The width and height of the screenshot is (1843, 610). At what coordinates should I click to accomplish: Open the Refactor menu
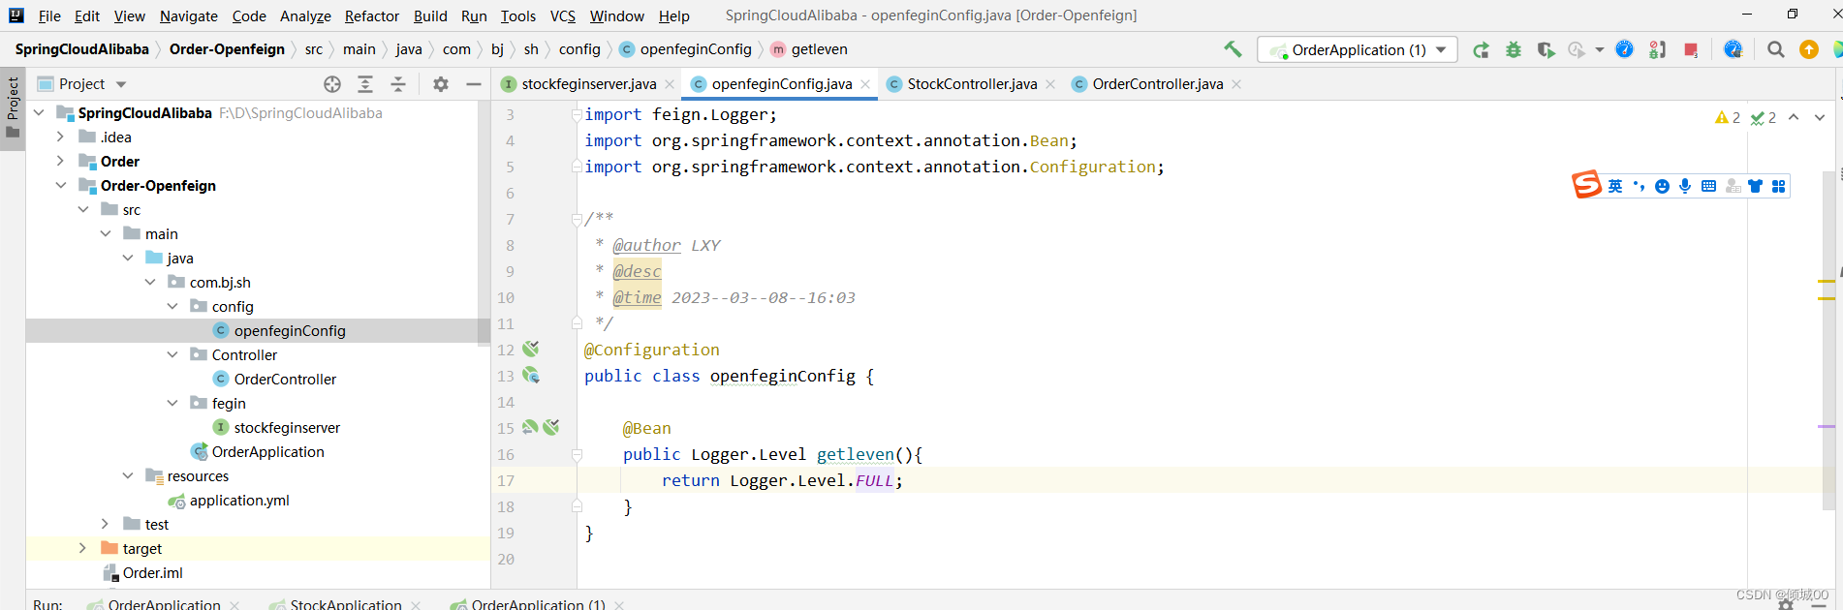[371, 15]
